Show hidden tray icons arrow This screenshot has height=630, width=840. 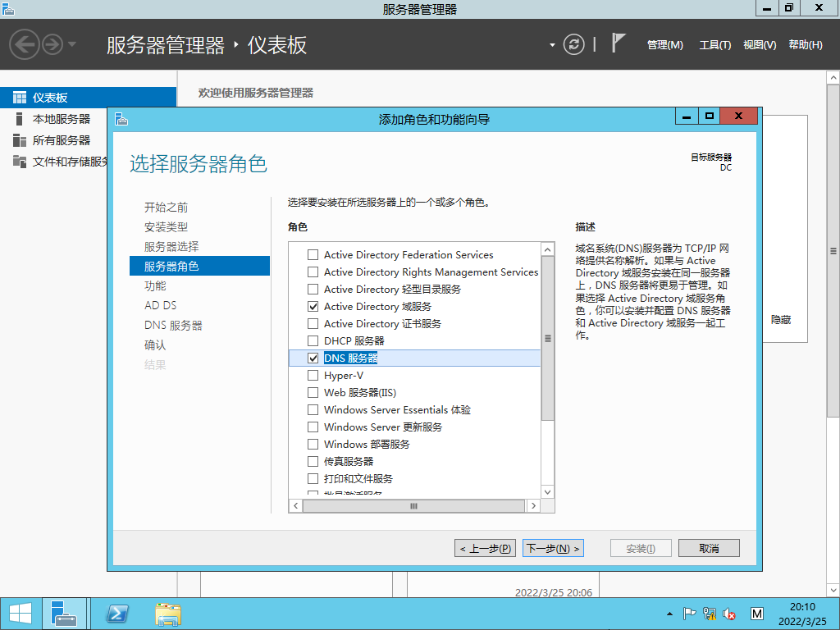(669, 614)
